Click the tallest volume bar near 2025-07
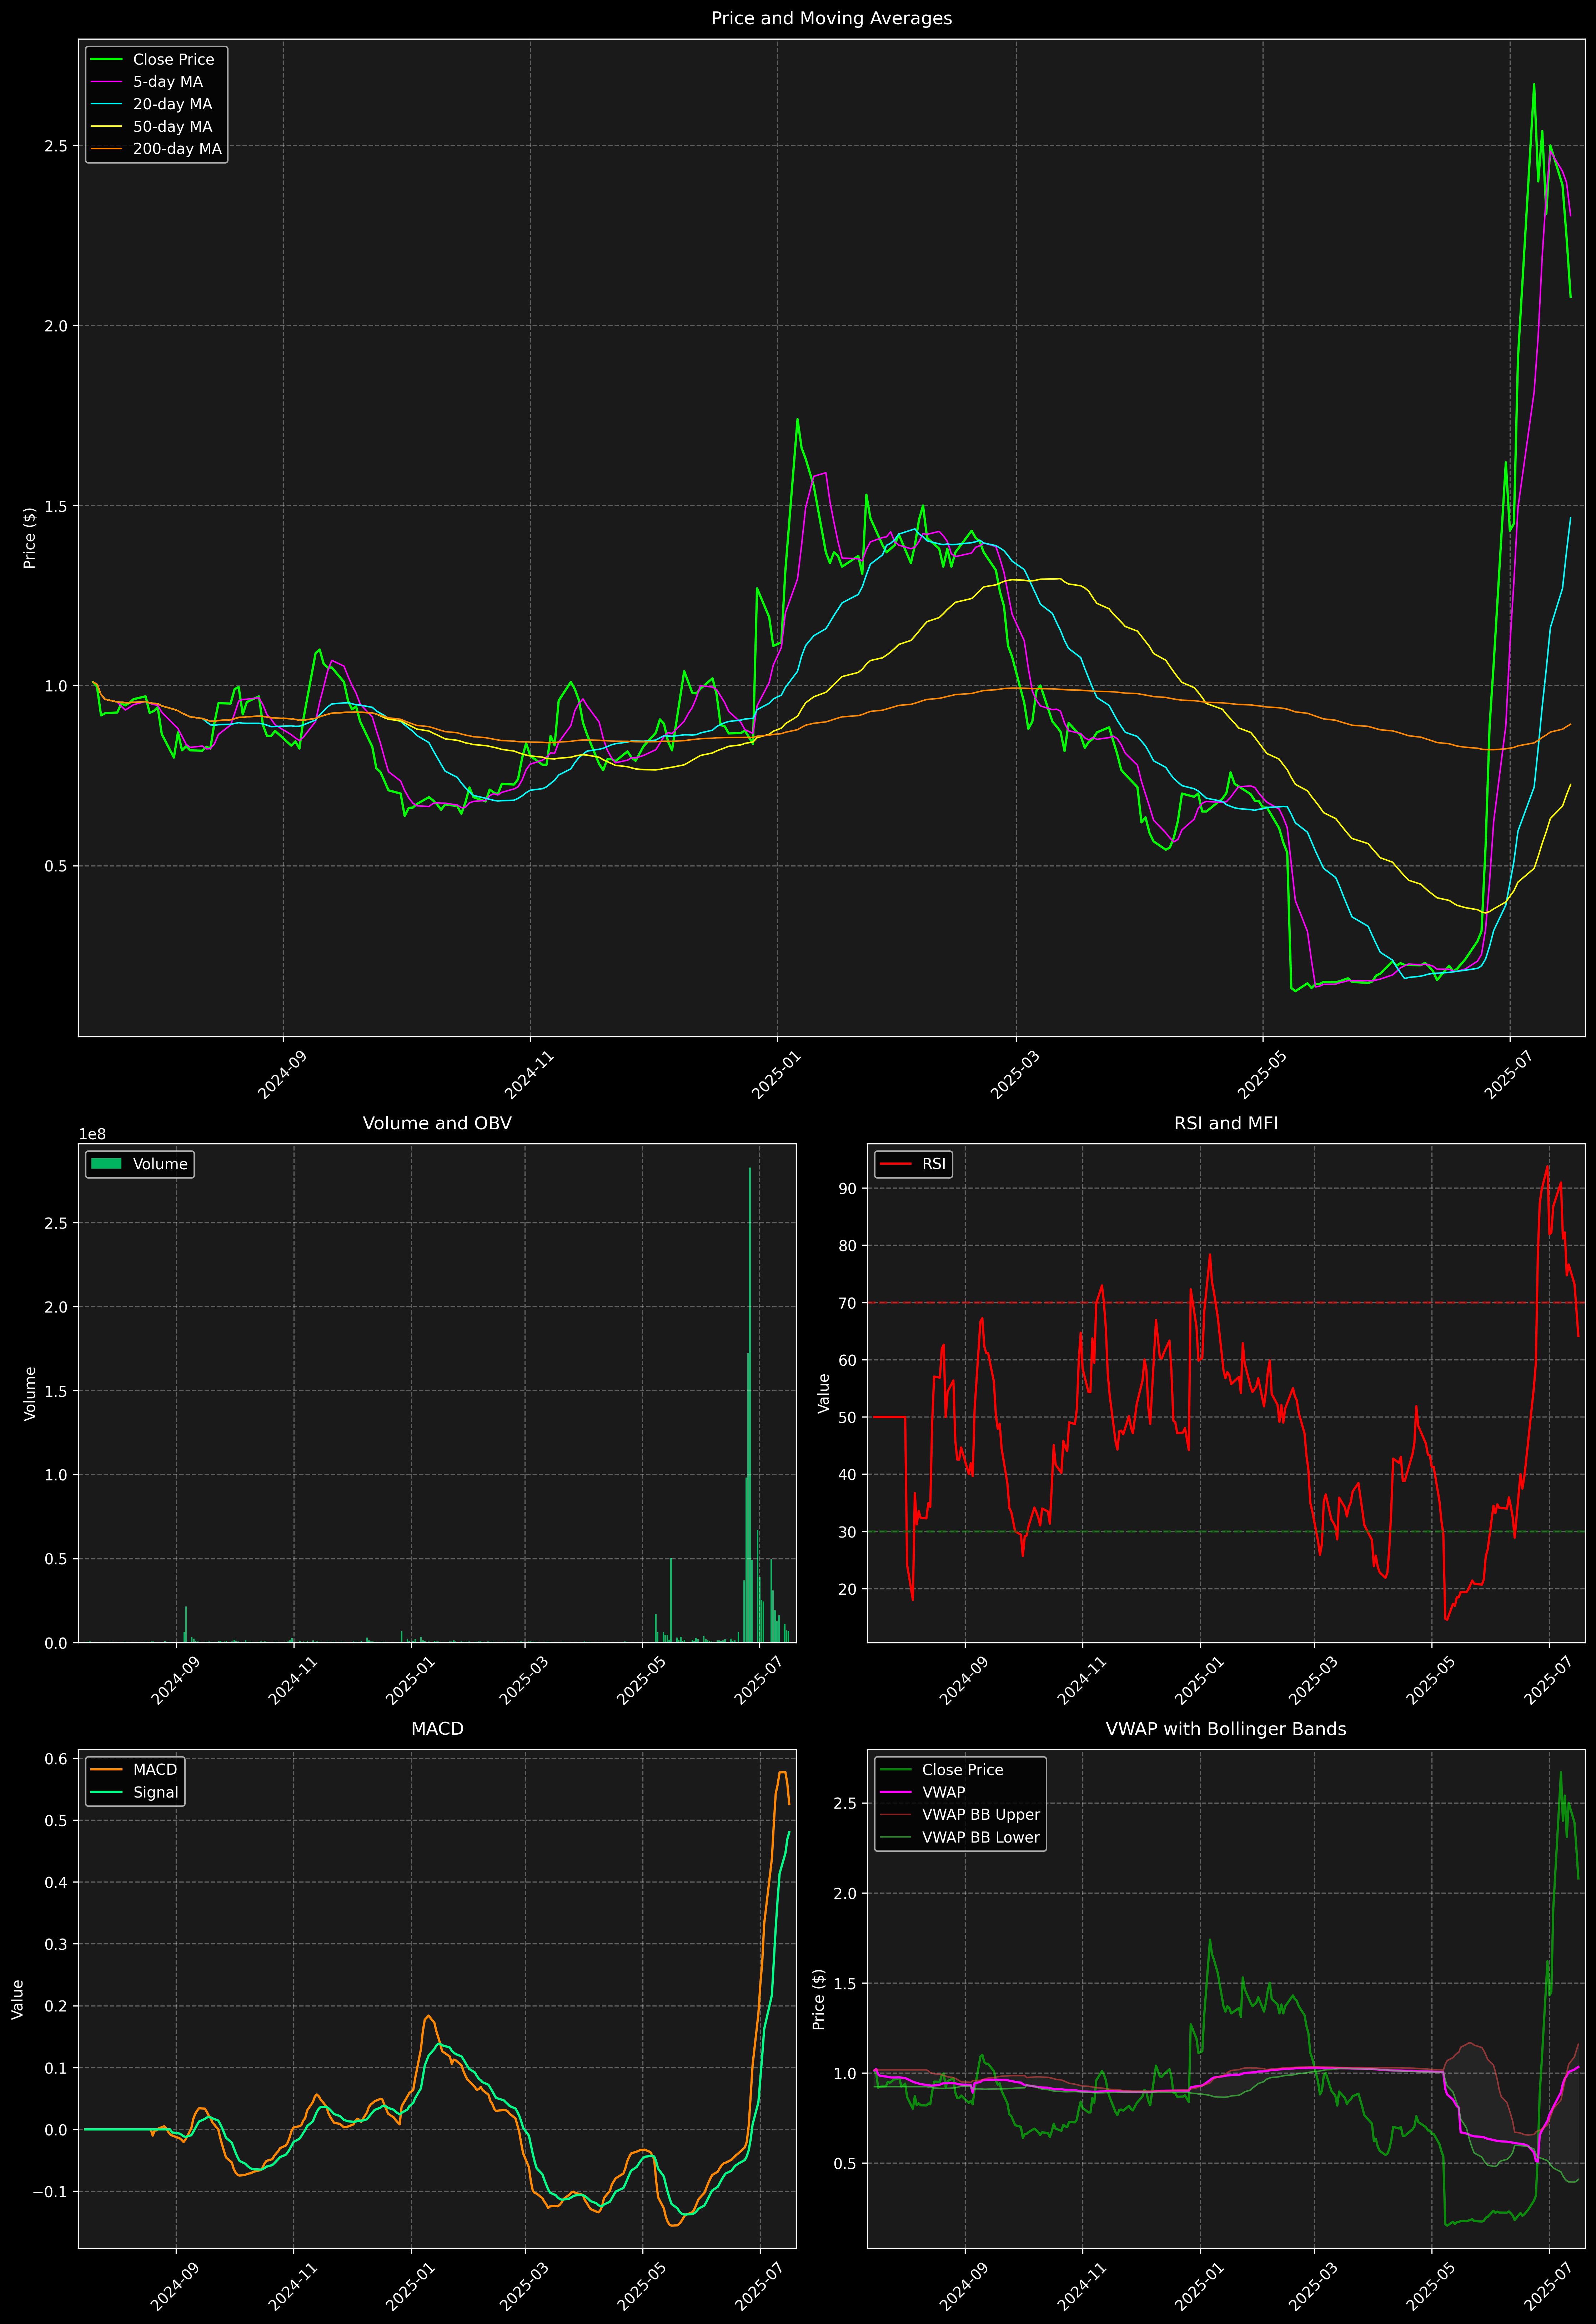This screenshot has height=2324, width=1596. point(750,1405)
